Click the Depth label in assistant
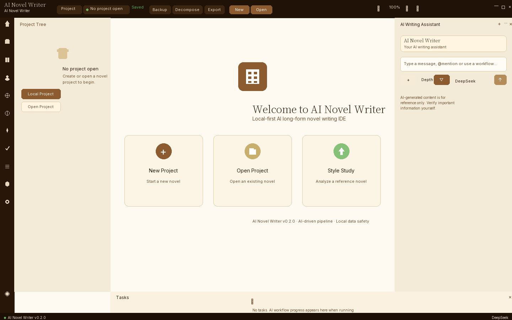Screen dimensions: 512x320 tap(427, 80)
